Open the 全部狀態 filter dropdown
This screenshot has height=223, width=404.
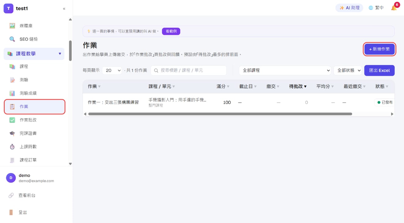(348, 70)
